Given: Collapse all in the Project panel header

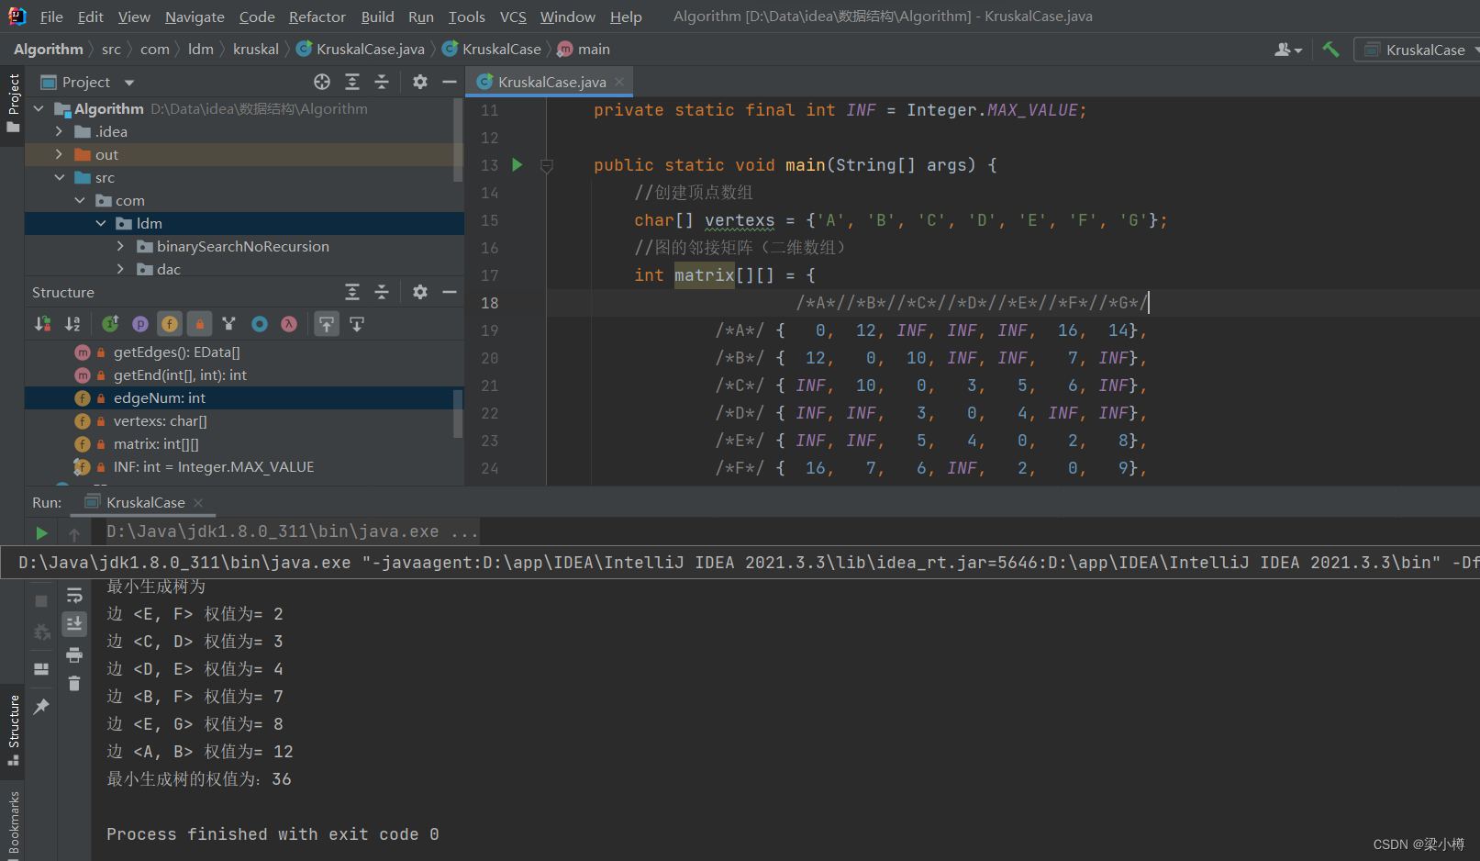Looking at the screenshot, I should click(382, 82).
